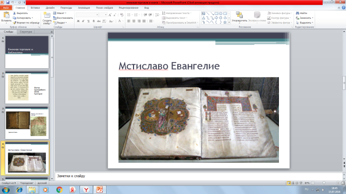Open Структура tab in slide pane

point(26,32)
